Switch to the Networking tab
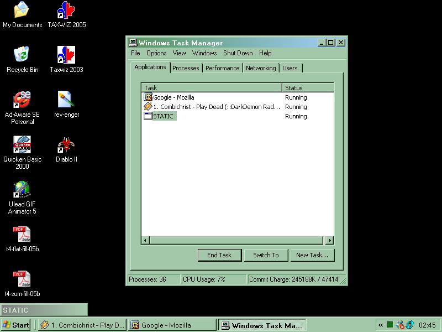 pyautogui.click(x=261, y=68)
